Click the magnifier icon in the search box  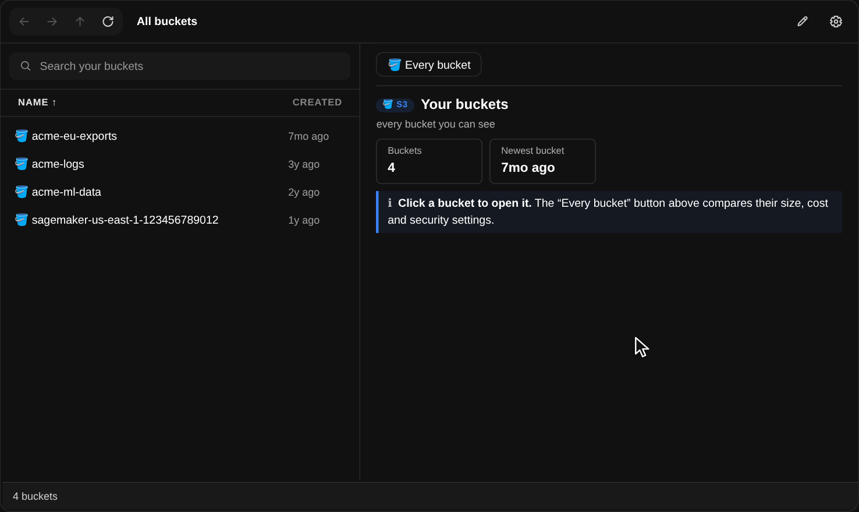pyautogui.click(x=26, y=66)
